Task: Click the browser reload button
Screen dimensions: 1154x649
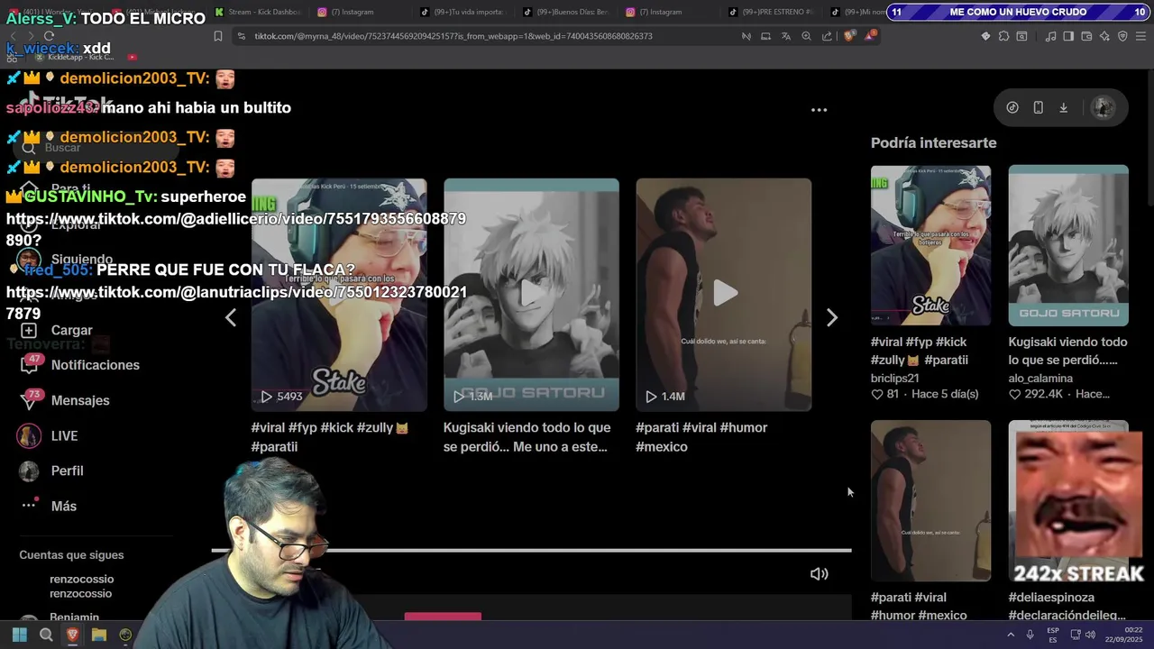Action: [49, 36]
